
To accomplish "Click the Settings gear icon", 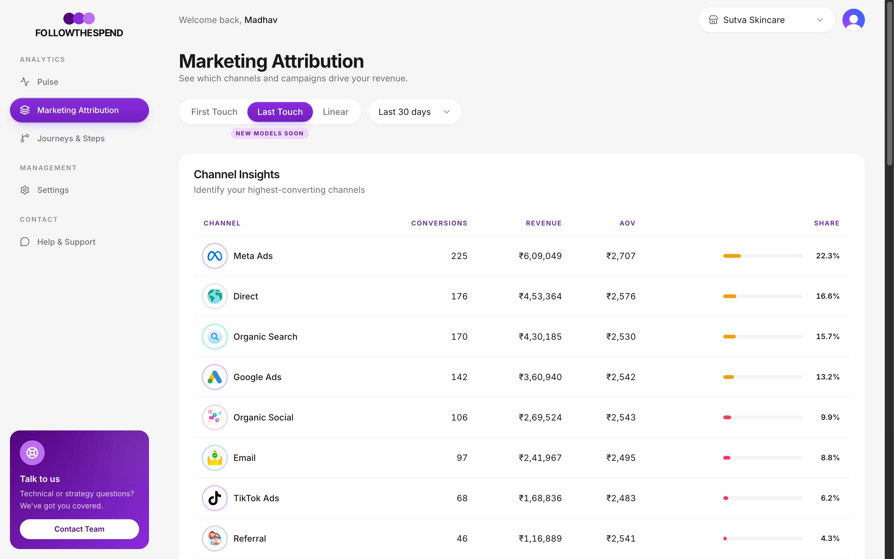I will tap(25, 190).
